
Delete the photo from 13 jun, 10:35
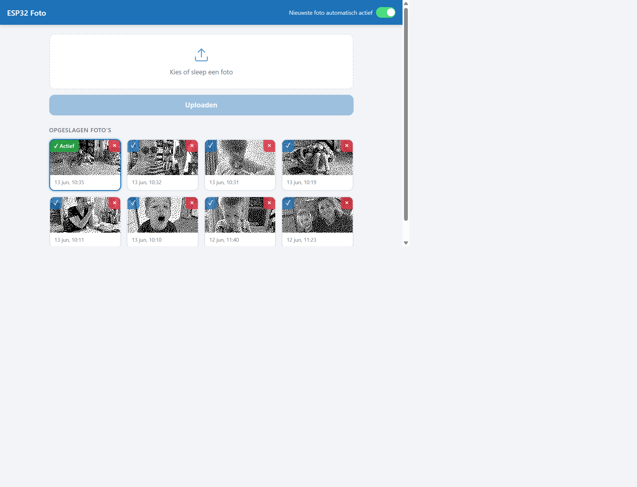pos(114,146)
